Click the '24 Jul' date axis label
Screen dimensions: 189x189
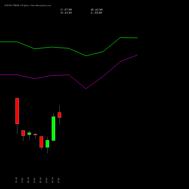point(53,180)
